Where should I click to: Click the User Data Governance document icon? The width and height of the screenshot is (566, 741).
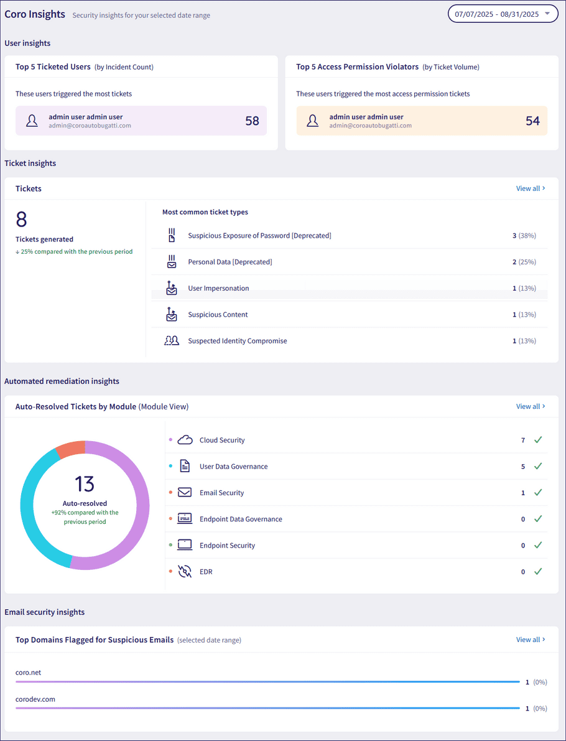point(185,465)
